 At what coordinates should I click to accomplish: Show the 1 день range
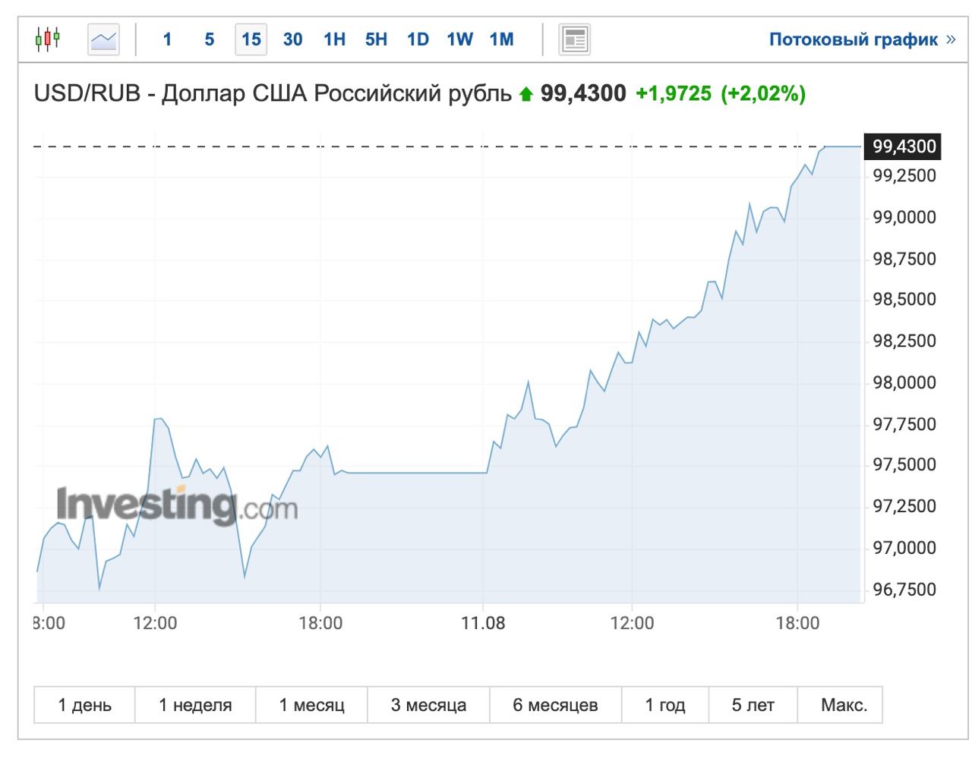click(85, 705)
